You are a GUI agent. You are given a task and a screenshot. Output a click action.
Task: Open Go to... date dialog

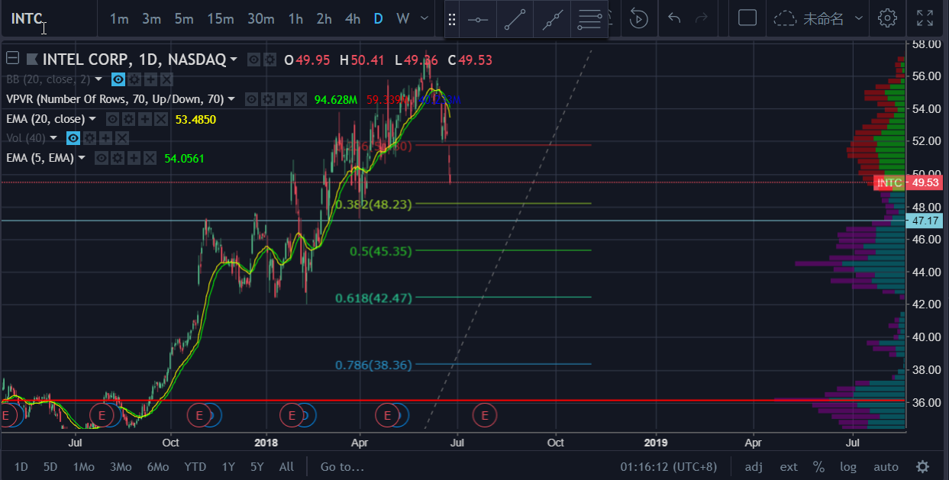(342, 466)
